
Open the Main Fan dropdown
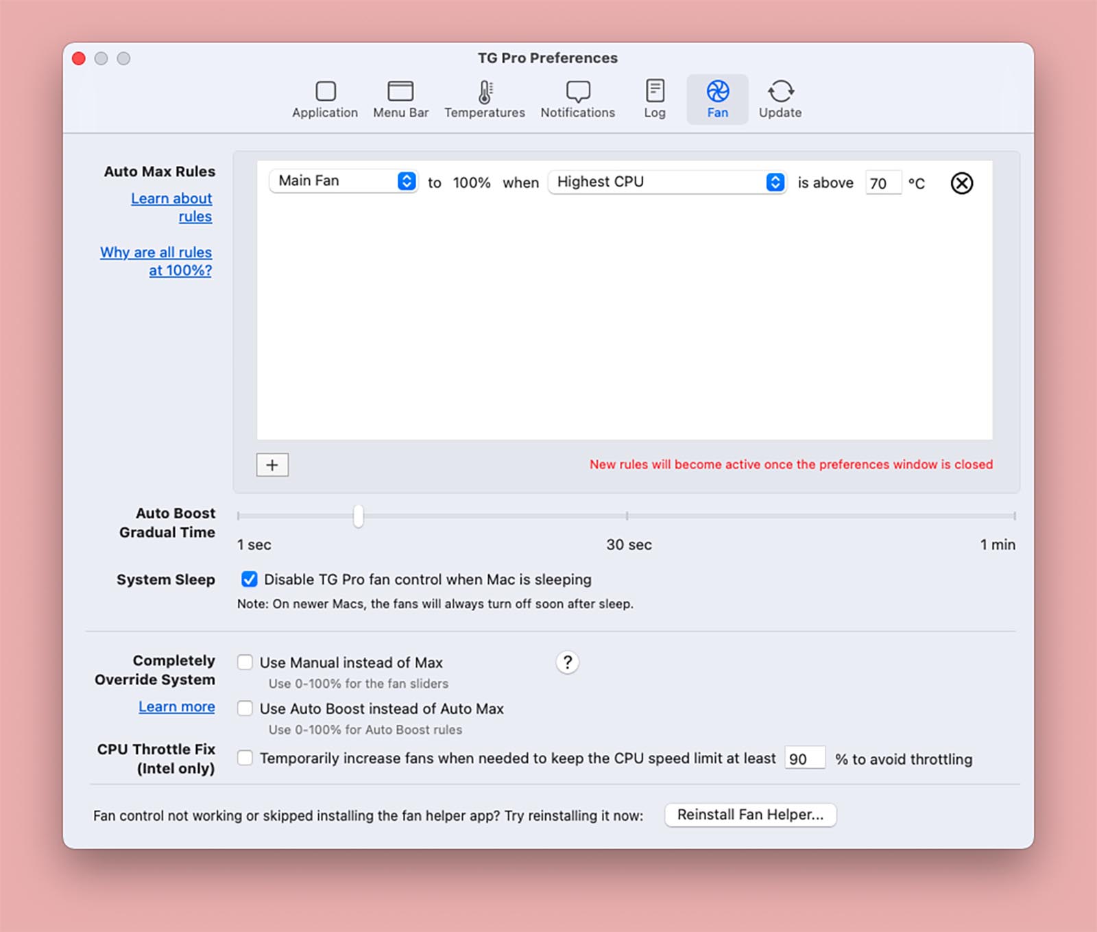click(343, 181)
